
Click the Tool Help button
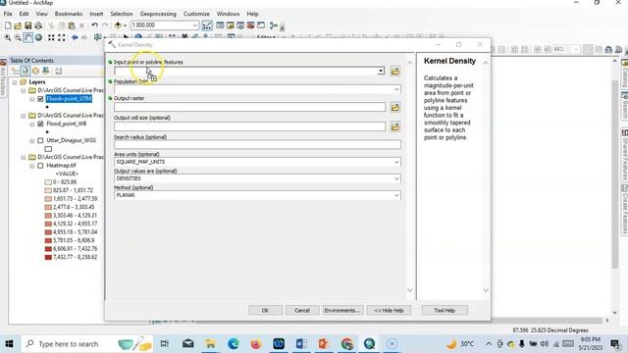[445, 311]
